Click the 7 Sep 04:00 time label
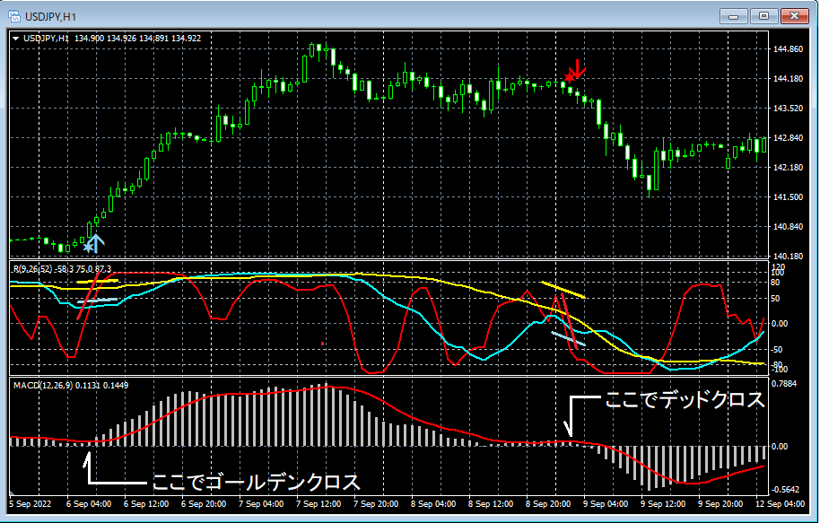 coord(261,504)
